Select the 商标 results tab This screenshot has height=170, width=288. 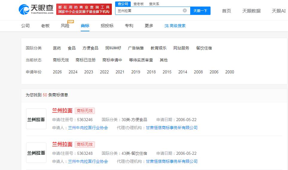pos(85,26)
